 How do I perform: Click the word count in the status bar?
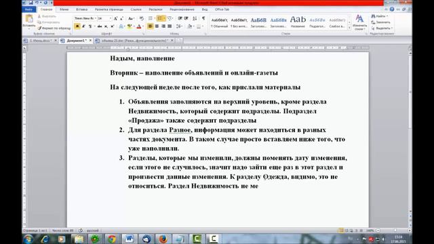pyautogui.click(x=63, y=230)
